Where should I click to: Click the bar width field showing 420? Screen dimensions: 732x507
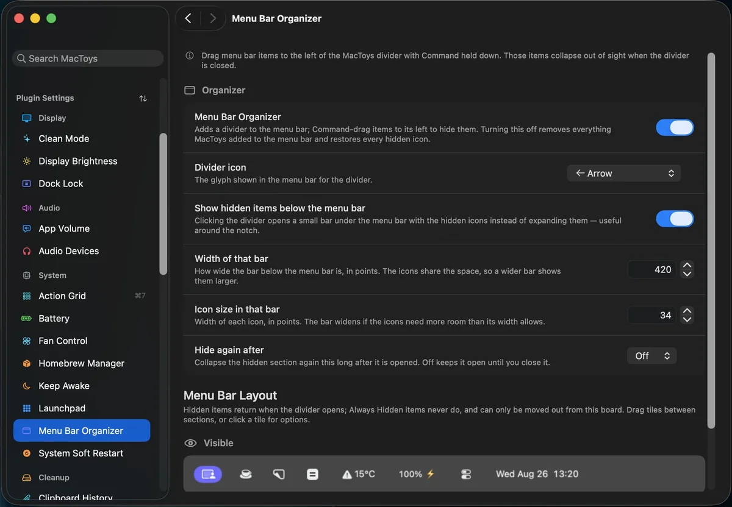(651, 269)
